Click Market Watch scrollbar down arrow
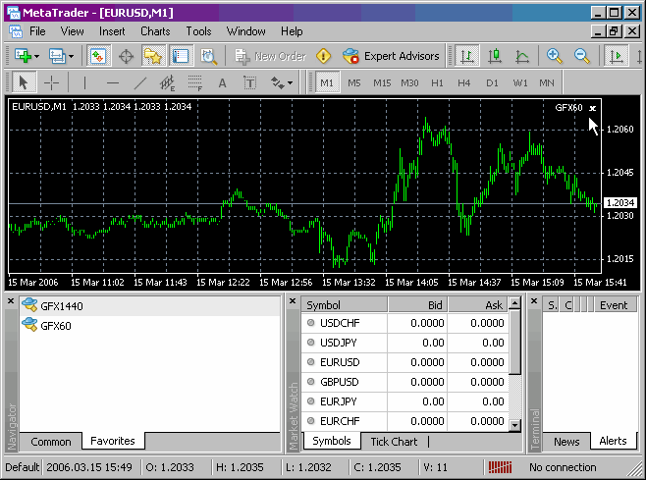Viewport: 646px width, 480px height. (515, 425)
